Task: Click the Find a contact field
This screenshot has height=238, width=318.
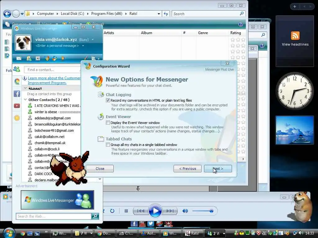Action: 52,70
